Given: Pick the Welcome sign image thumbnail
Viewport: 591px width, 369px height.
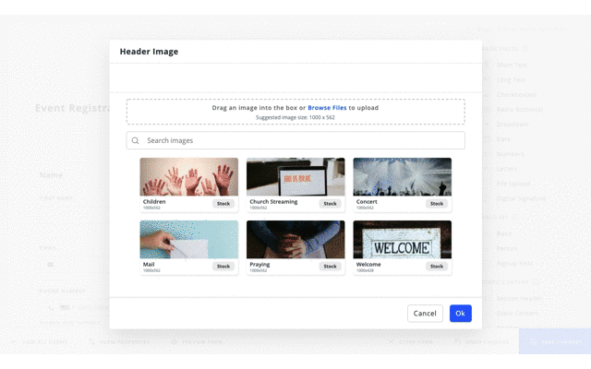Looking at the screenshot, I should click(402, 239).
